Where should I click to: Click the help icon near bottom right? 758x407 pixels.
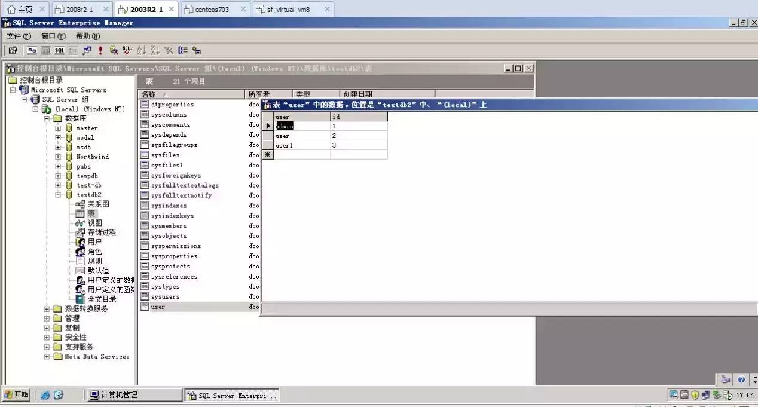[741, 380]
